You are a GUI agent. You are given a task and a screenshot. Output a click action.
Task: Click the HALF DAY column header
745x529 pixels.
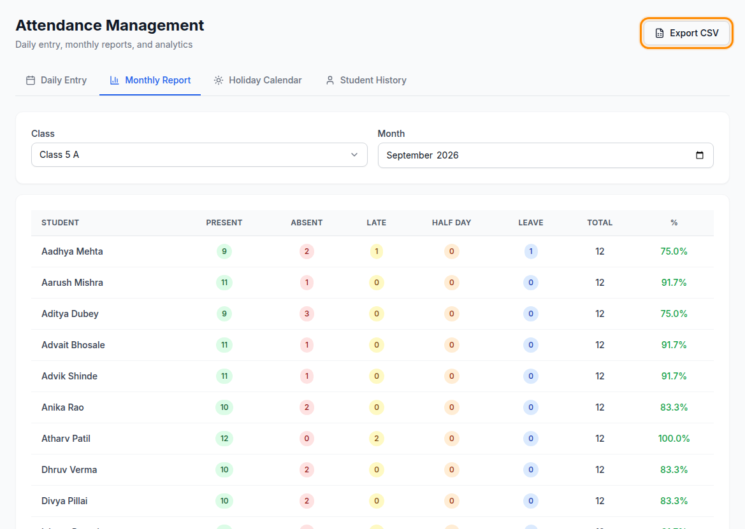pyautogui.click(x=451, y=223)
